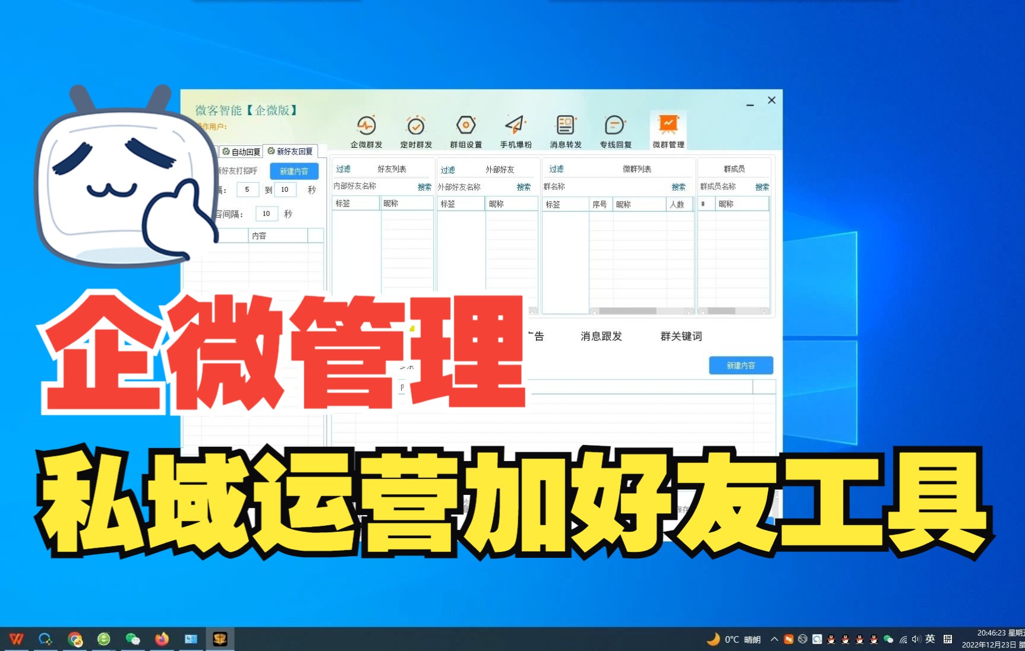
Task: Focus the 内容间隔 seconds field
Action: (x=267, y=214)
